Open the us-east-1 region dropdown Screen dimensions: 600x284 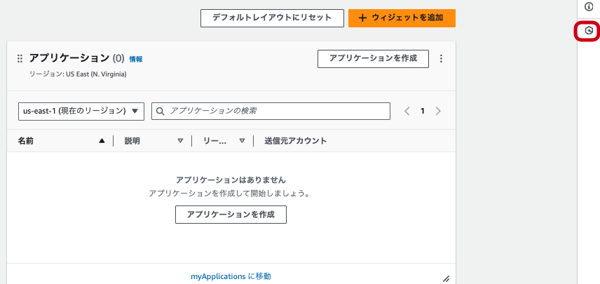(x=81, y=111)
